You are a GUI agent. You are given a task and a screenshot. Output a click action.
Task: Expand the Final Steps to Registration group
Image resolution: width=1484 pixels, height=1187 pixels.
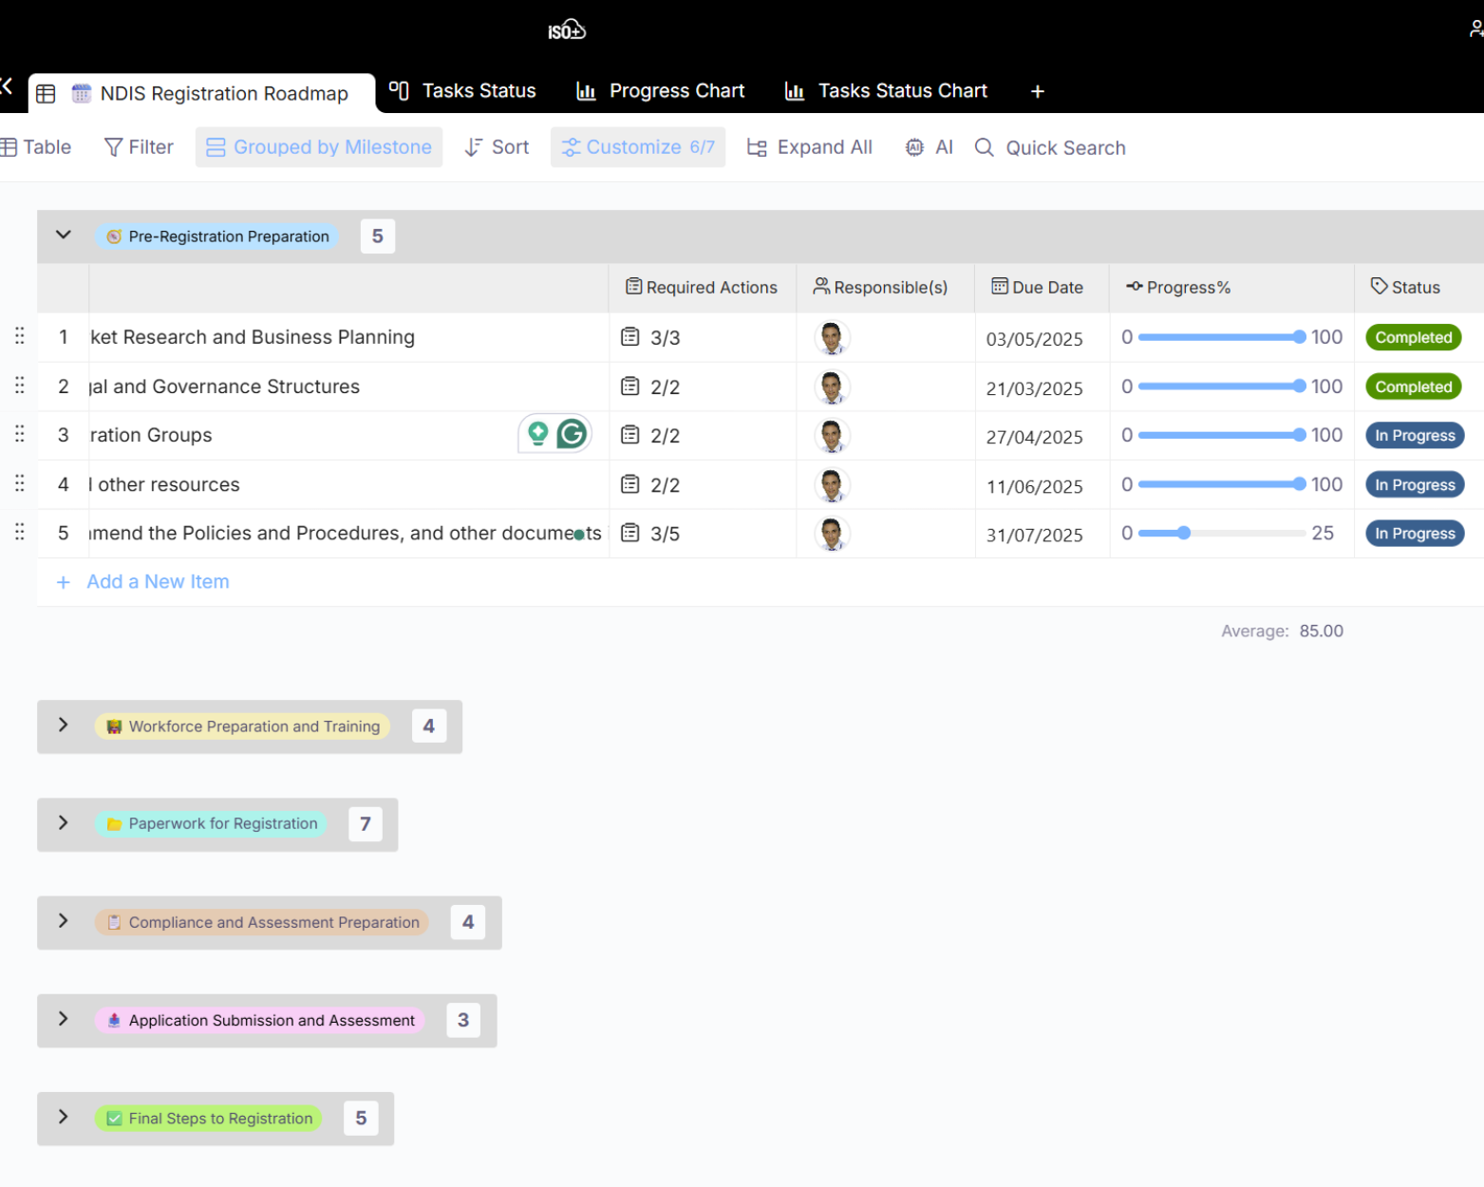coord(64,1117)
